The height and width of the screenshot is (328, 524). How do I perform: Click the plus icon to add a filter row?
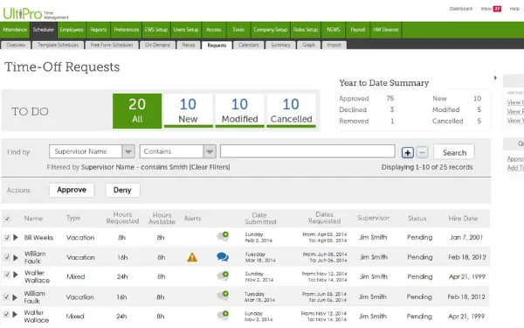tap(407, 153)
